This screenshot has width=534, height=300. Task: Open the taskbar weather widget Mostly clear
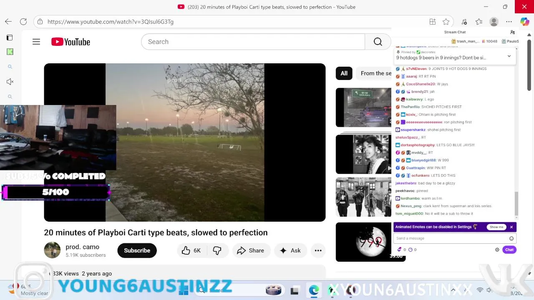coord(29,290)
